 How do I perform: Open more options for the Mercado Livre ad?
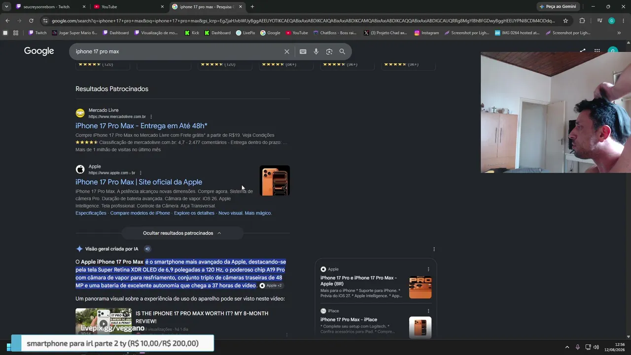(151, 117)
